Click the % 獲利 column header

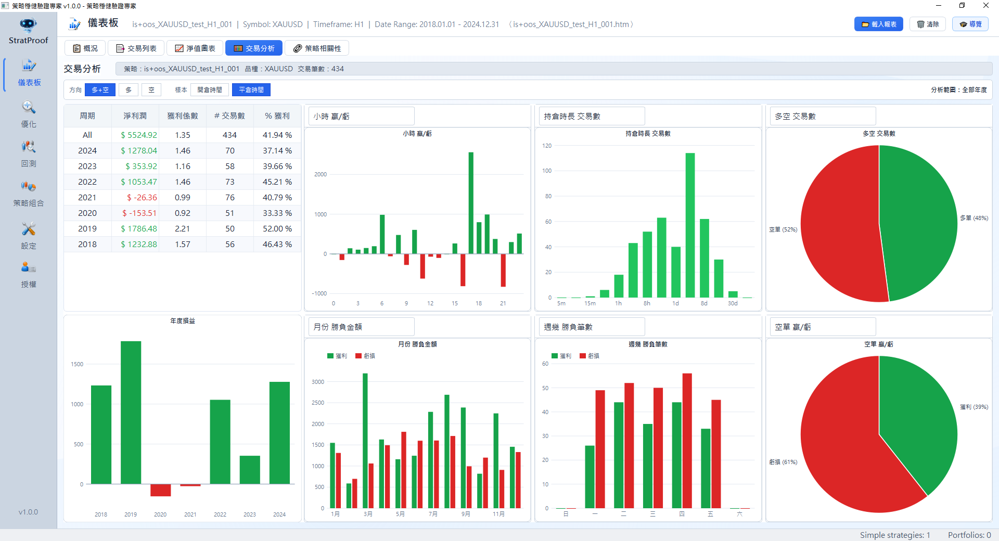277,116
